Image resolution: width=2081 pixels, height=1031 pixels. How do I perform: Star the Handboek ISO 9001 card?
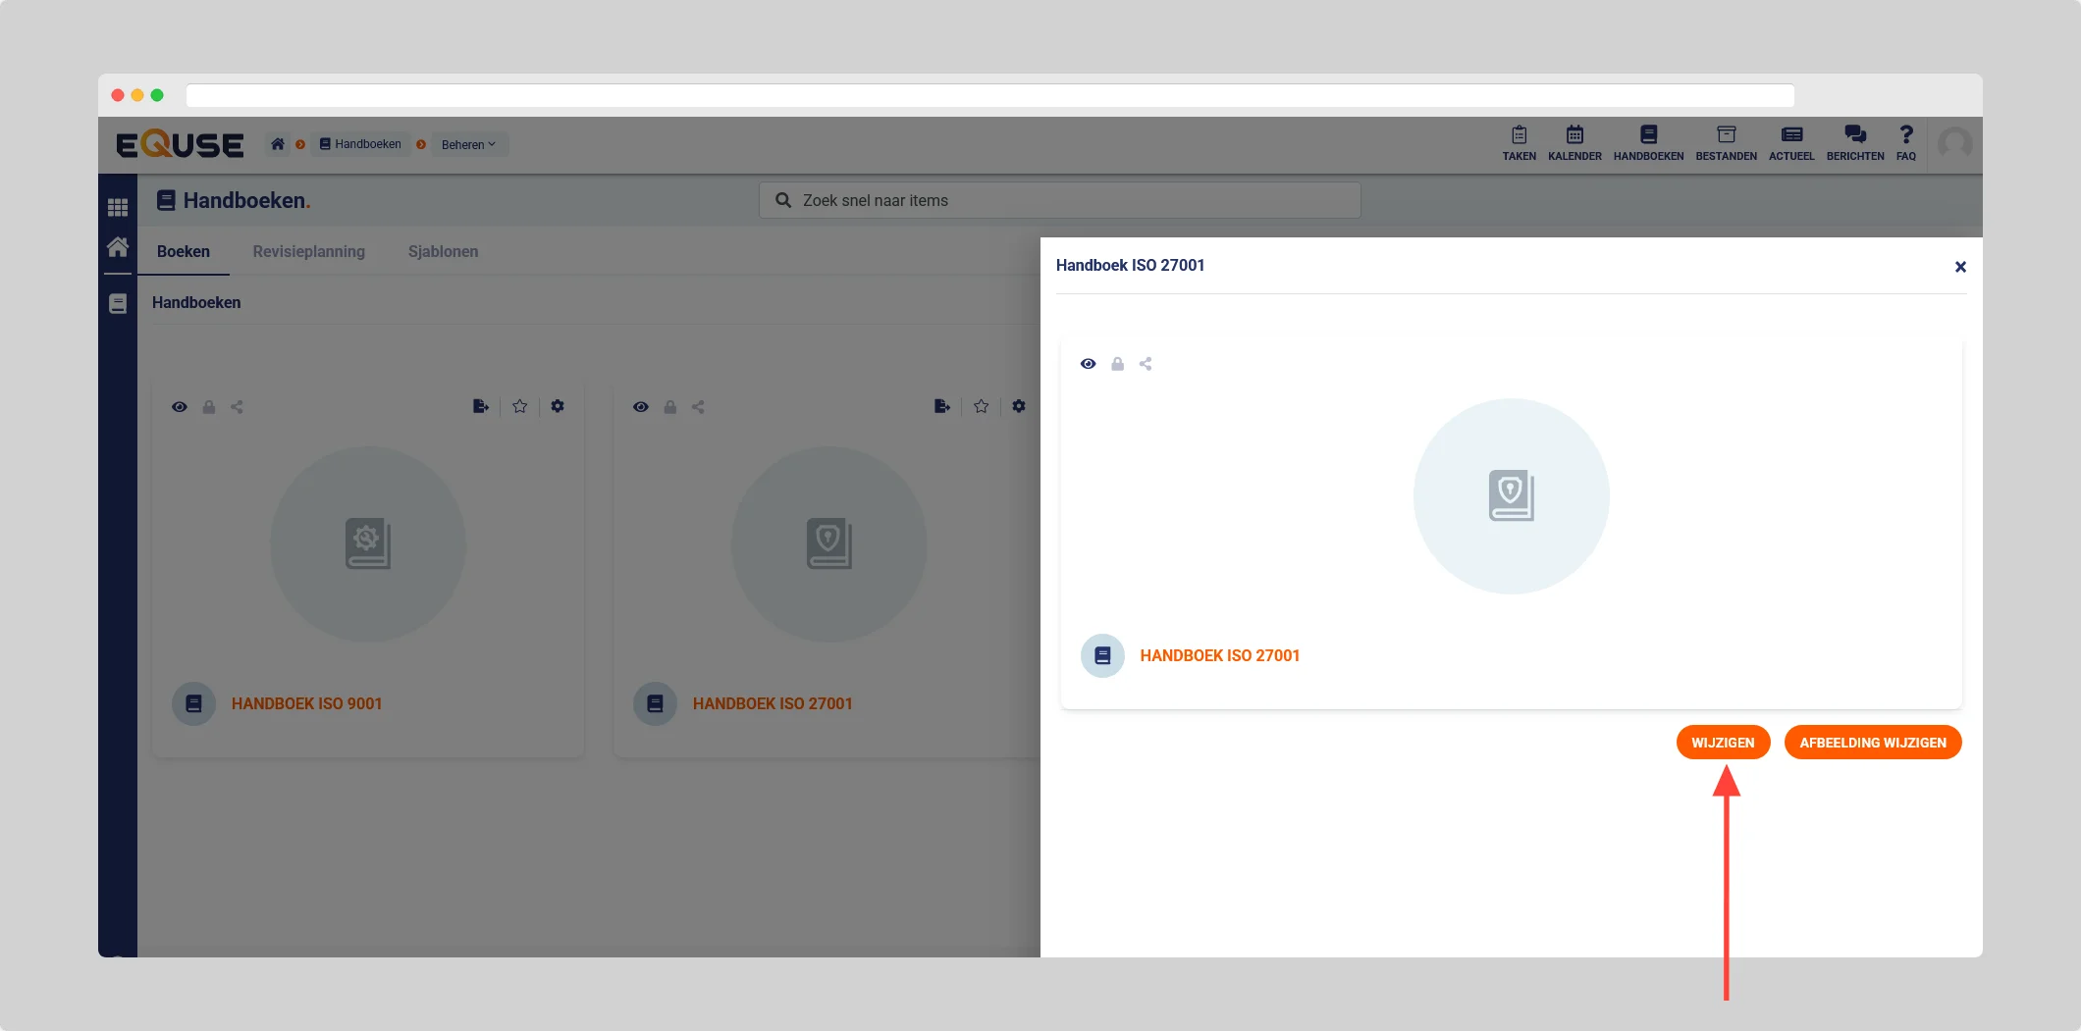(x=519, y=406)
